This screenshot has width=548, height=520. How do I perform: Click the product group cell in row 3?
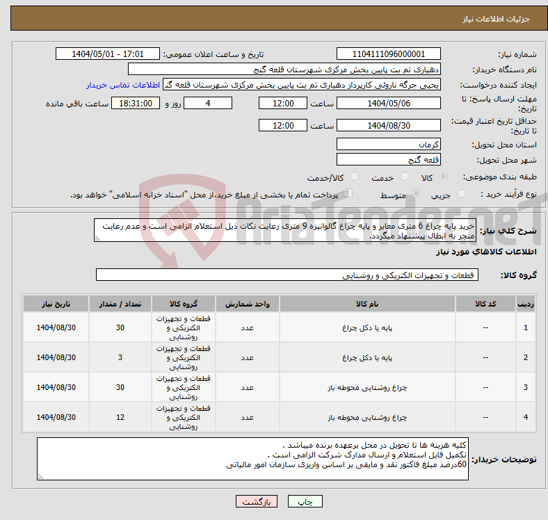(184, 387)
